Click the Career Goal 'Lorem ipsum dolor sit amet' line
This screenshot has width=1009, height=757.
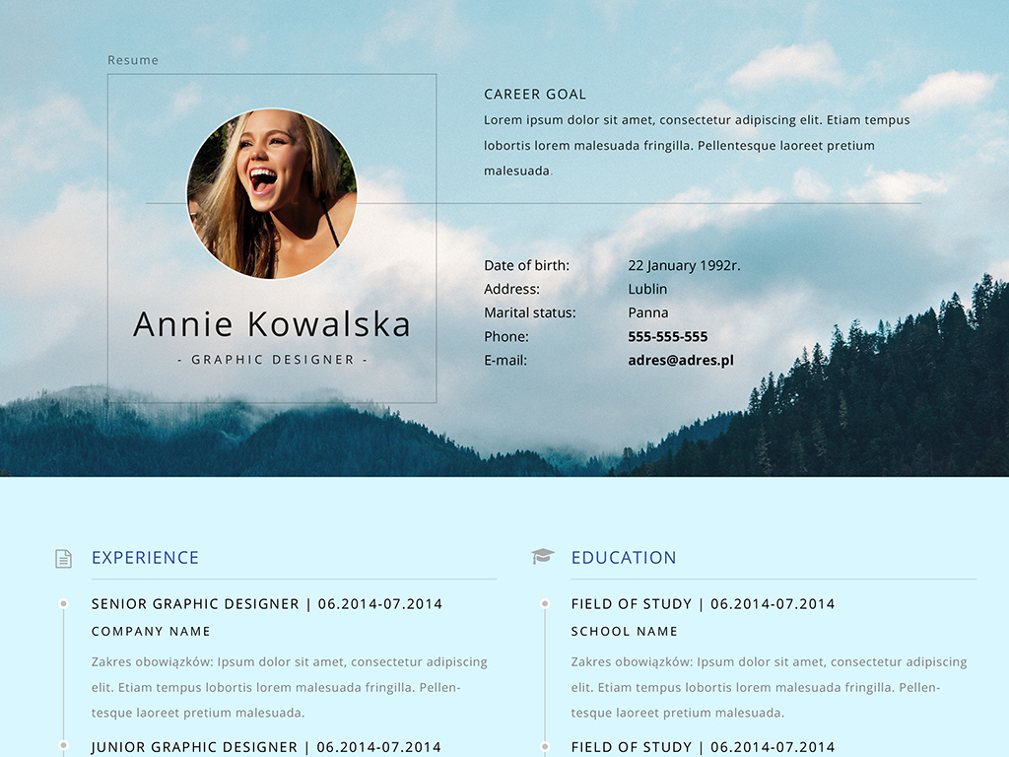click(x=697, y=120)
